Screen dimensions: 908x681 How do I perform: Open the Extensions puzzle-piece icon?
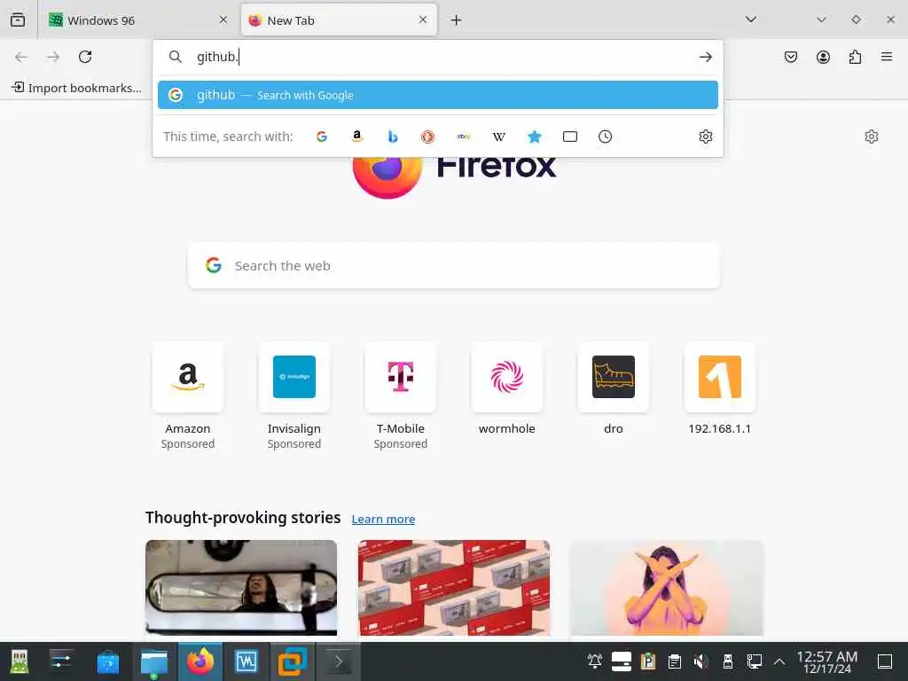(855, 57)
